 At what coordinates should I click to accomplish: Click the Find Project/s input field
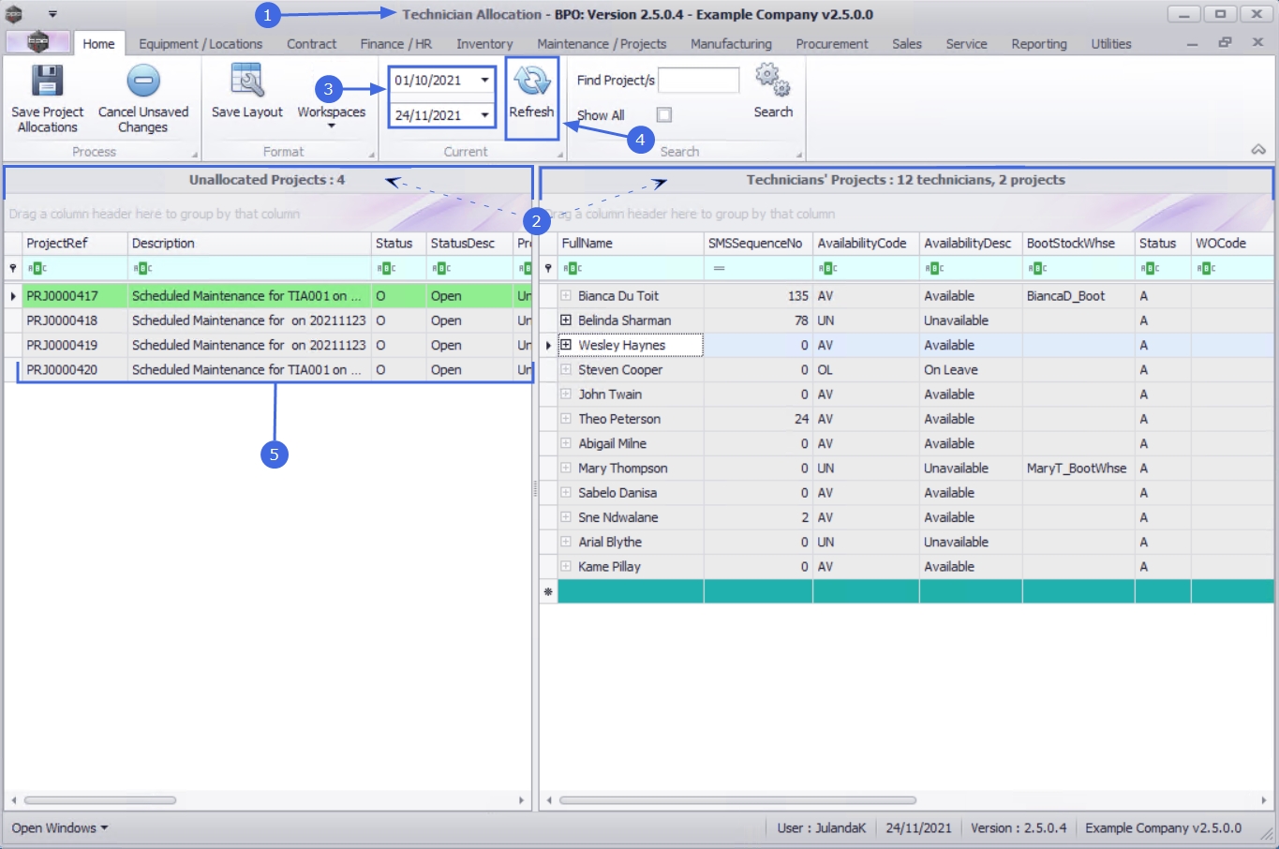699,81
